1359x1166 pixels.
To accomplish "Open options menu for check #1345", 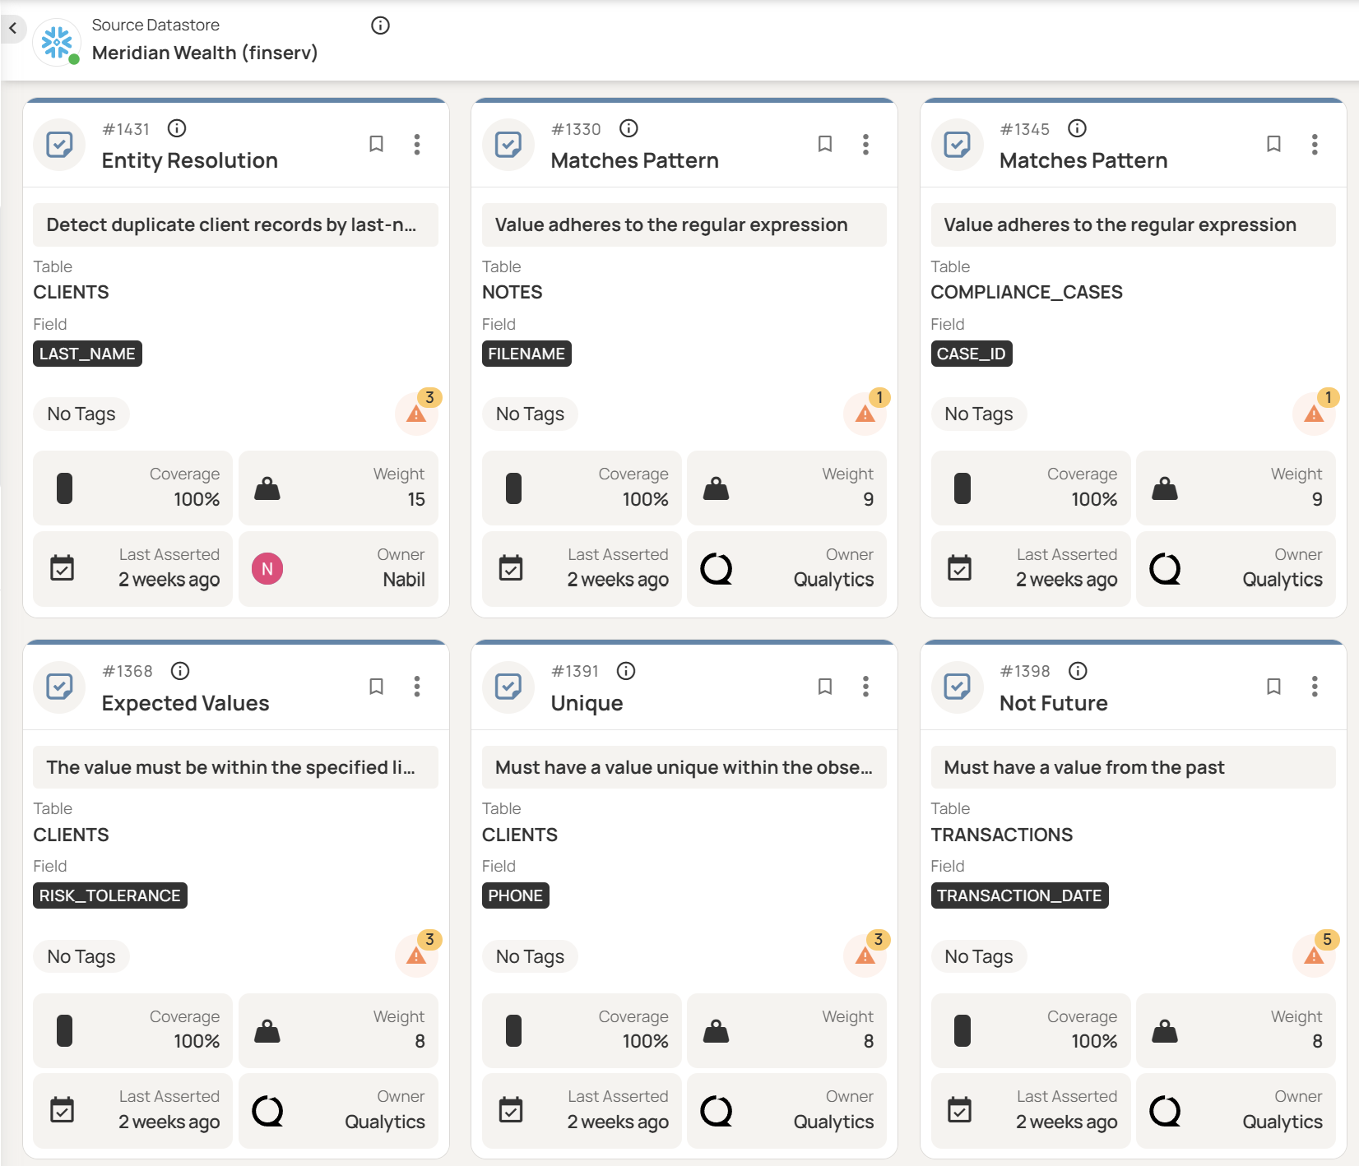I will click(1315, 144).
